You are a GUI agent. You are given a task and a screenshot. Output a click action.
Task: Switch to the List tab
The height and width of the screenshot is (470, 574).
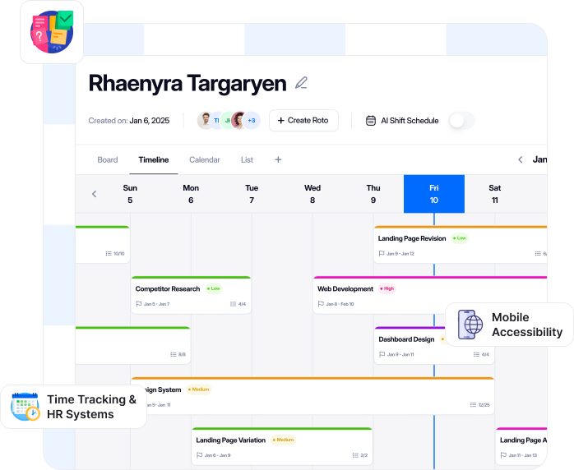click(x=247, y=160)
